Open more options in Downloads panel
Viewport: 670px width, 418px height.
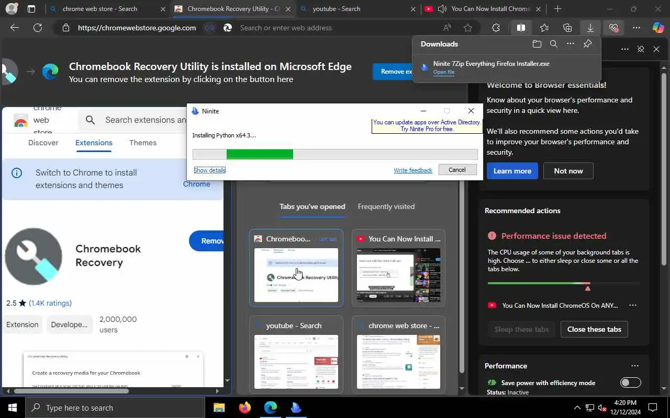(571, 44)
